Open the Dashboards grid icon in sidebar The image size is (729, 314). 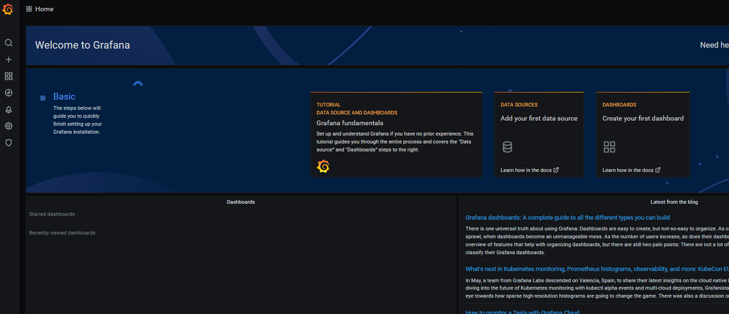point(8,76)
